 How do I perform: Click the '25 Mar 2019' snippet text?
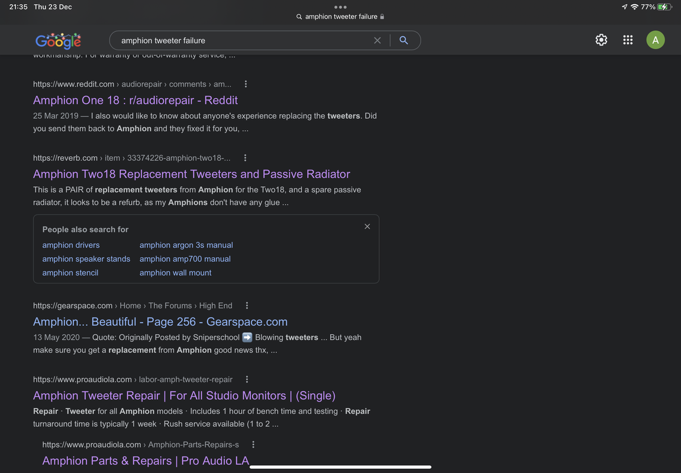point(56,116)
